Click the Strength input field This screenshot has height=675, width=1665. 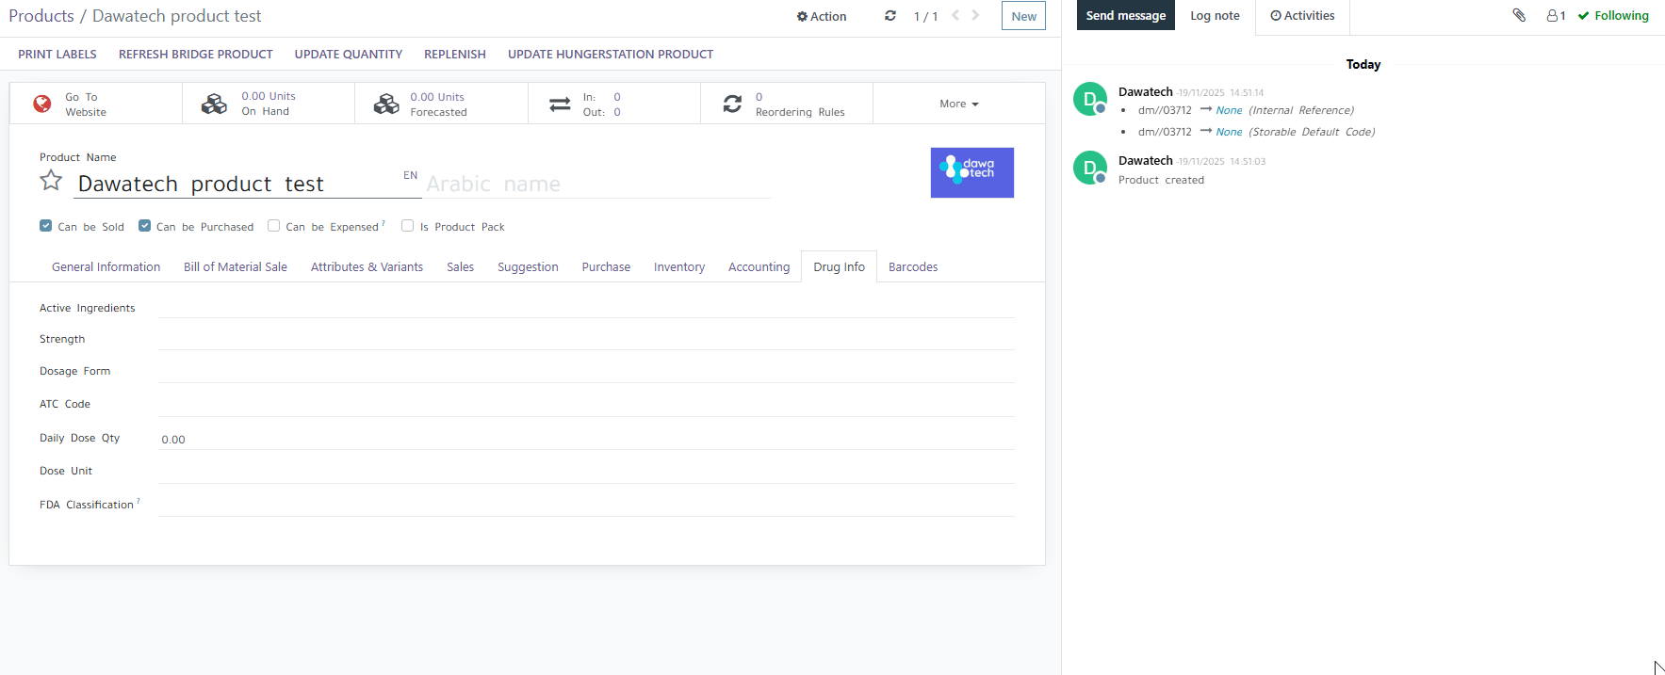click(x=586, y=338)
